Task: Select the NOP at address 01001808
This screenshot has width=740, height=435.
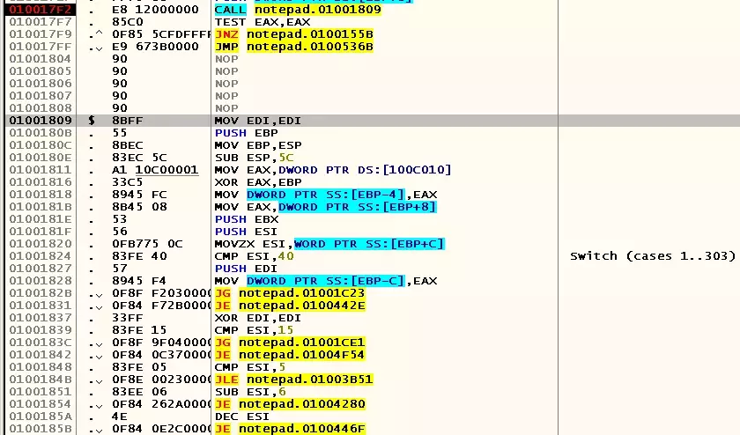Action: 226,108
